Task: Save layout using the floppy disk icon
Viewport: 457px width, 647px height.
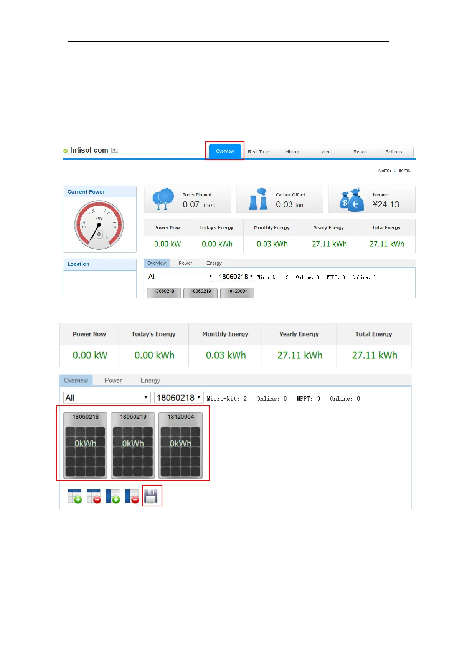Action: coord(151,496)
